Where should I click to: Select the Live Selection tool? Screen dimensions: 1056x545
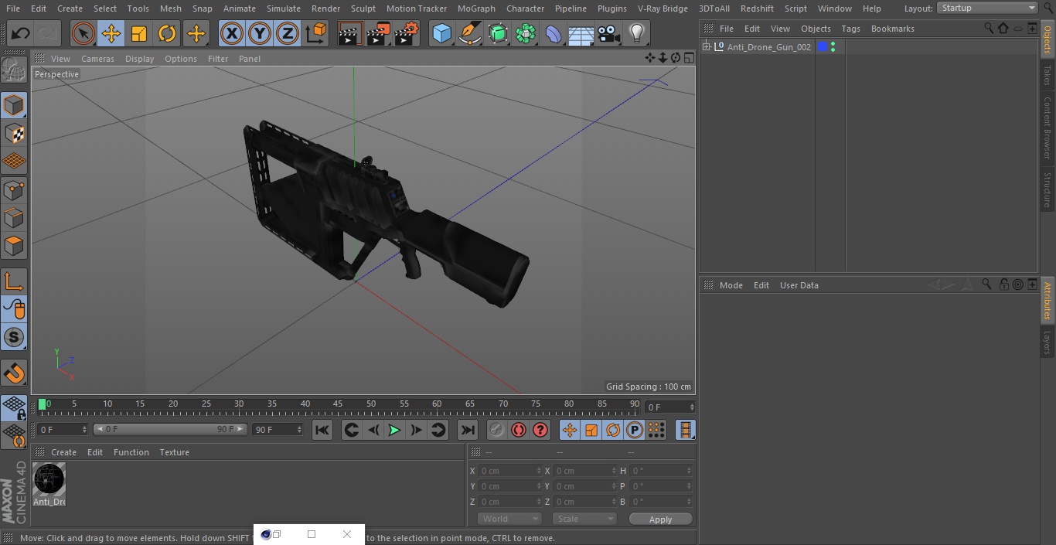pyautogui.click(x=83, y=33)
